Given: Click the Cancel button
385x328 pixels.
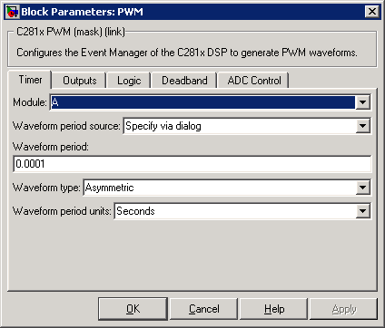Looking at the screenshot, I should (x=204, y=309).
